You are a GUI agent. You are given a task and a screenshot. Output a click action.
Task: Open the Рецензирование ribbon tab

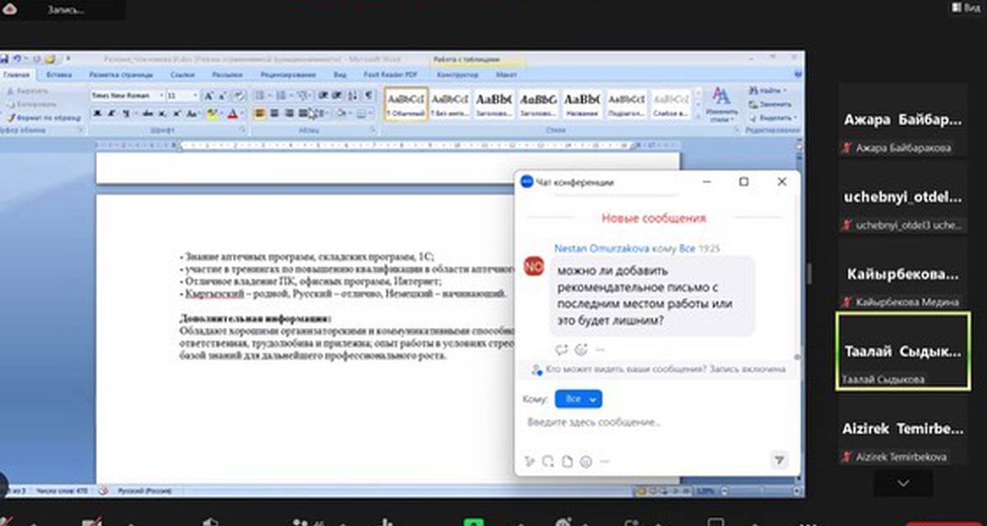pos(288,75)
